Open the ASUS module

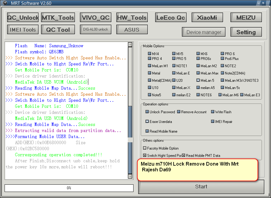pyautogui.click(x=132, y=29)
